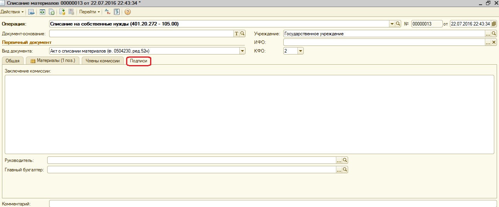Click the Руководитель input field

[x=192, y=160]
